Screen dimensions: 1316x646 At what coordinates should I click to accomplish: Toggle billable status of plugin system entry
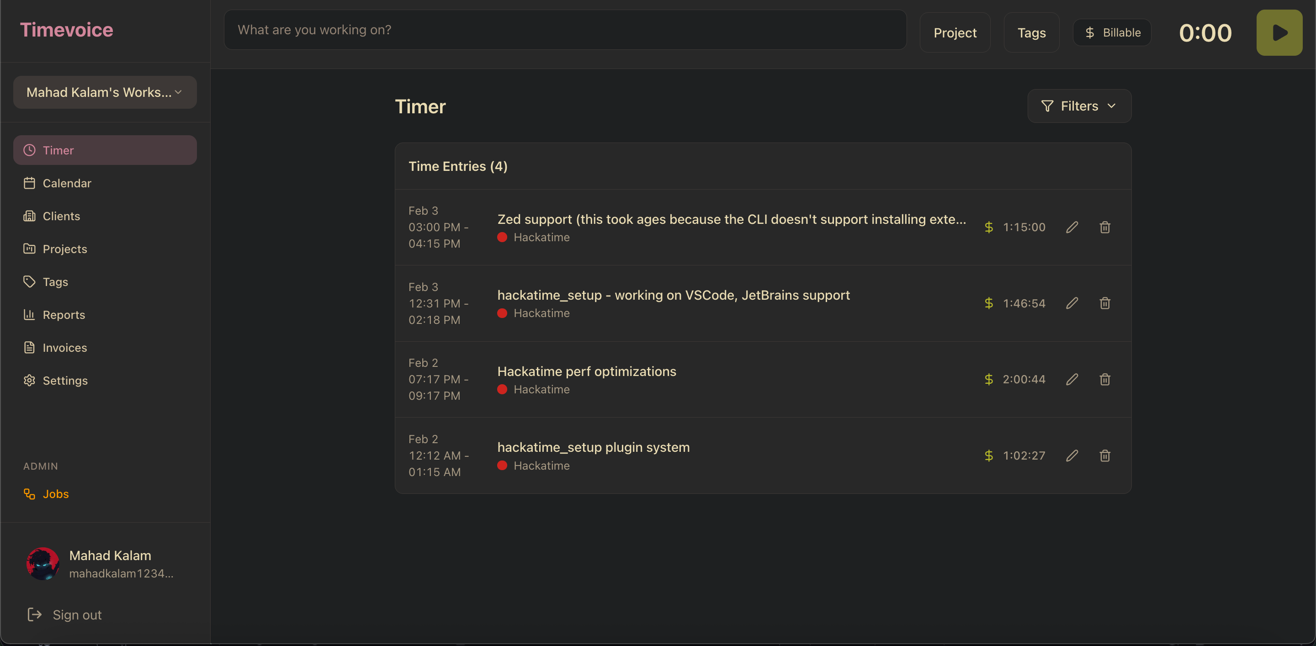point(988,455)
